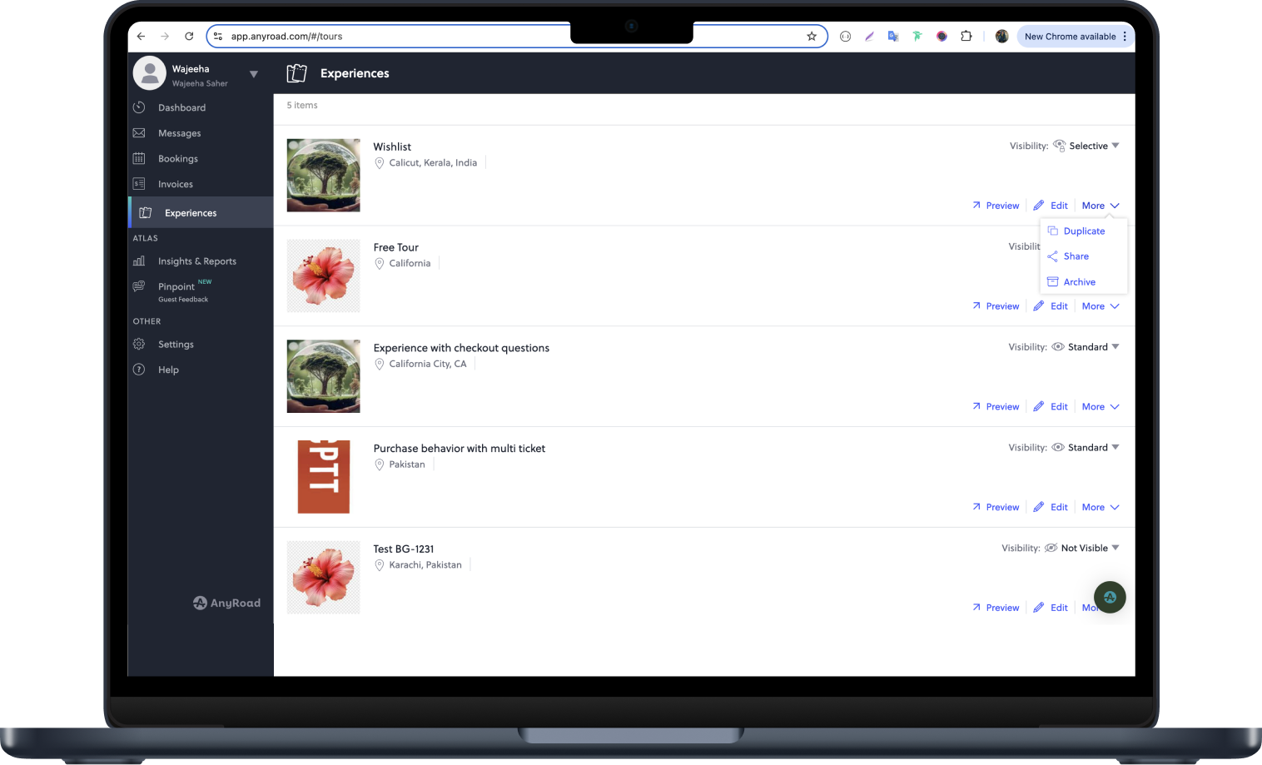Collapse the More menu on Wishlist
Viewport: 1262px width, 765px height.
[x=1101, y=206]
